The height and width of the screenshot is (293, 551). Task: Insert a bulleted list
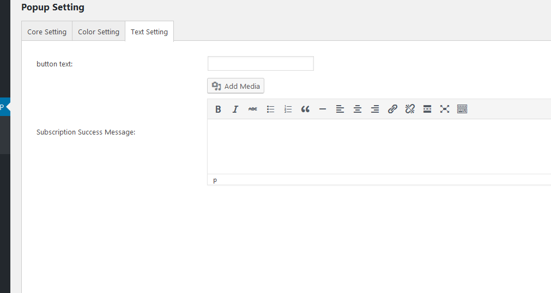pos(270,109)
